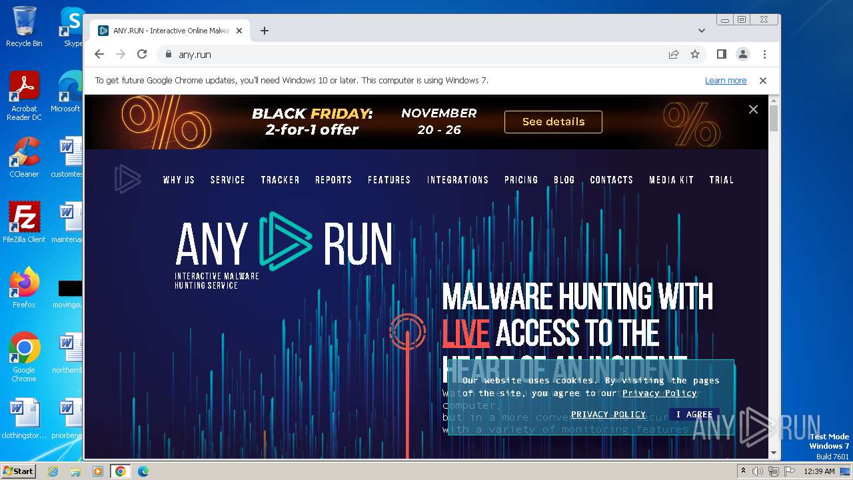853x480 pixels.
Task: Switch to Chrome in the taskbar
Action: coord(121,471)
